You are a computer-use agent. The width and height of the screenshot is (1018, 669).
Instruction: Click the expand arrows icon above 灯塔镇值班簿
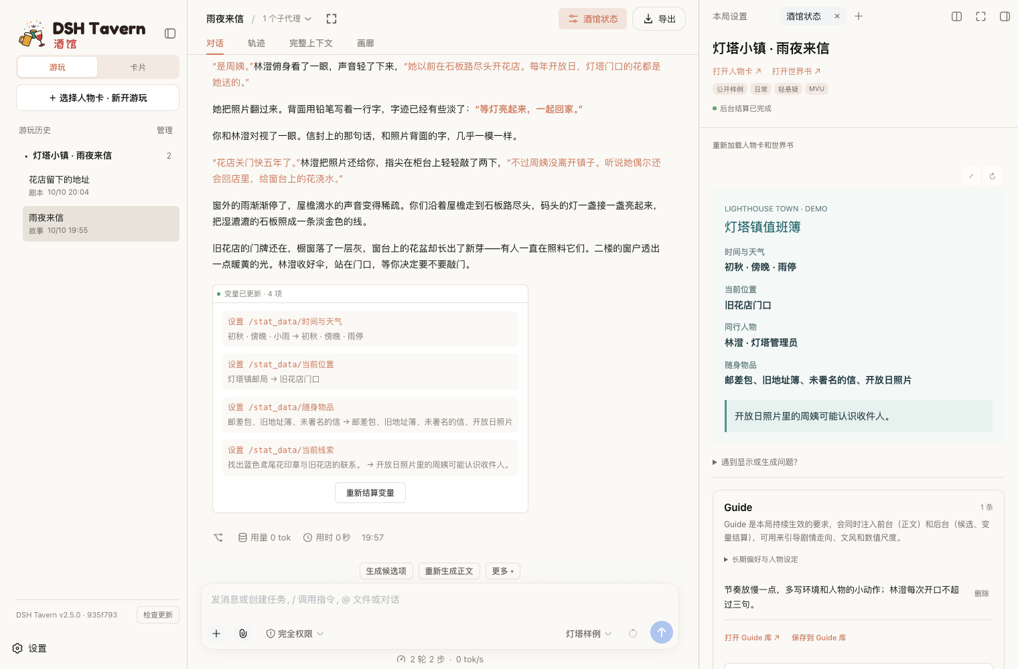[x=971, y=176]
